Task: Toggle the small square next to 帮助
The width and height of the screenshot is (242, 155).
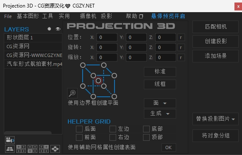Action: tap(141, 16)
